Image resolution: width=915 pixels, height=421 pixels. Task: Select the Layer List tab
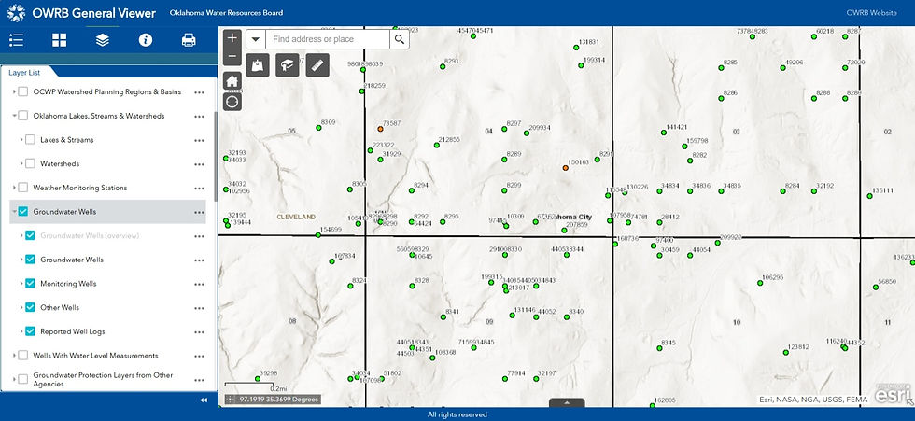[24, 72]
